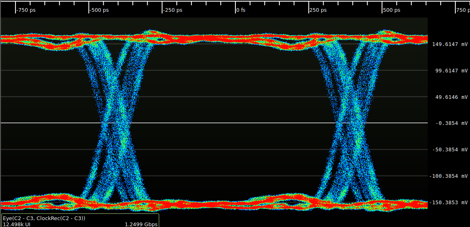Select the -50.3854 mV voltage label

(451, 150)
